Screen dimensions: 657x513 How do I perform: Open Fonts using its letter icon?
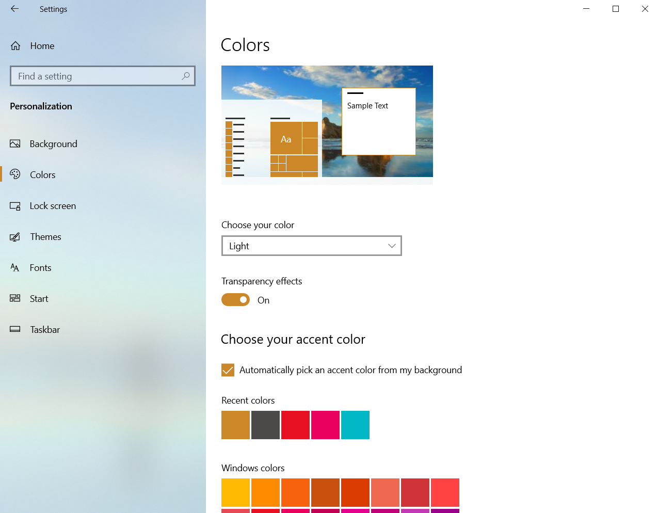(x=15, y=268)
